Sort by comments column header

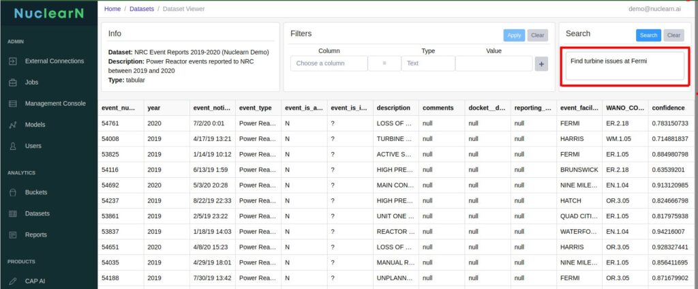click(x=442, y=108)
